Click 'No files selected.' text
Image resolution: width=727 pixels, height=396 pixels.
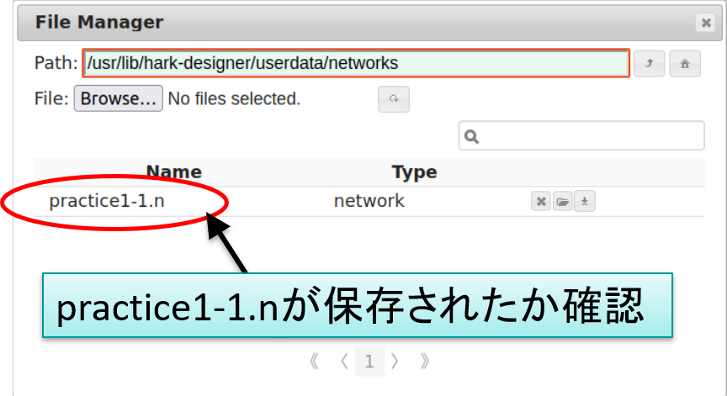point(234,98)
